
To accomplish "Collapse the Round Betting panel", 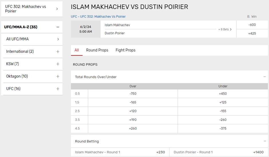I will coord(265,141).
